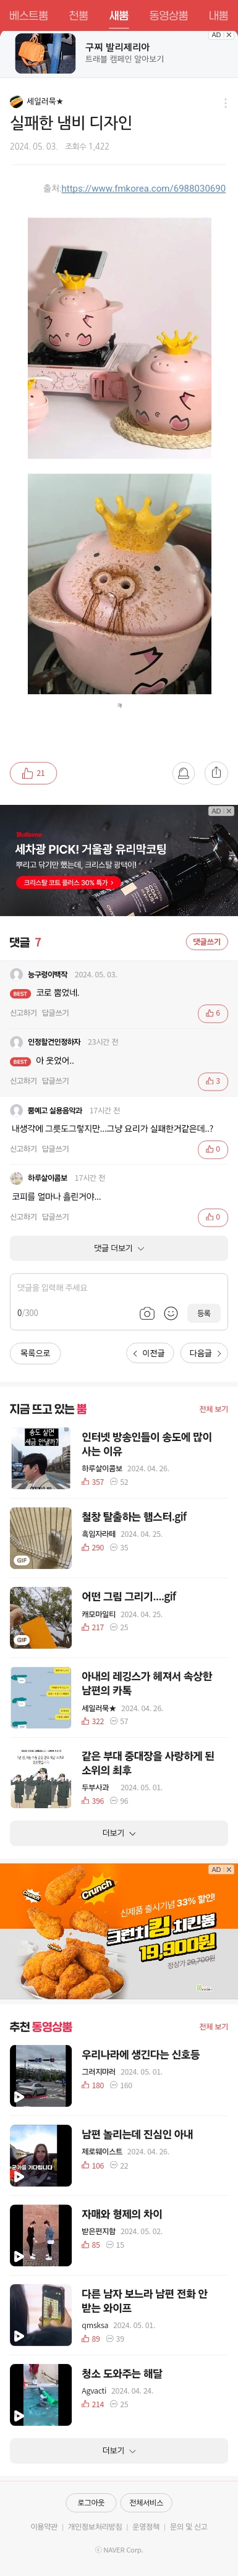Image resolution: width=238 pixels, height=2576 pixels.
Task: Switch to the 동영상뿜 tab
Action: (168, 15)
